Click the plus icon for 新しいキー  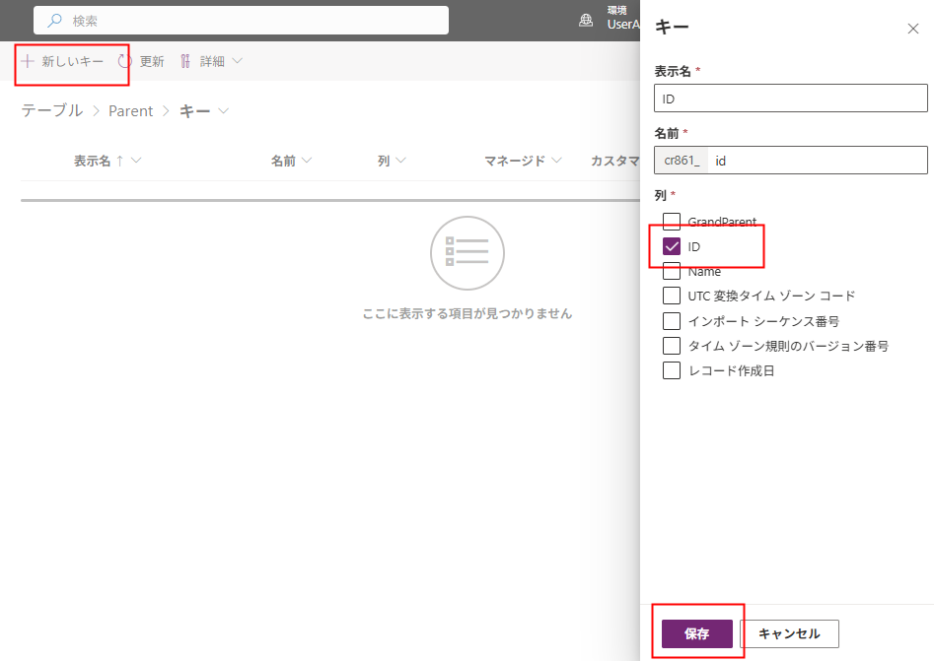click(28, 61)
